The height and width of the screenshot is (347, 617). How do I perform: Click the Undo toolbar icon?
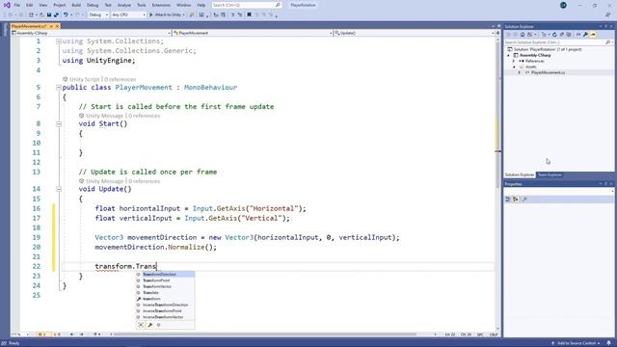[66, 14]
